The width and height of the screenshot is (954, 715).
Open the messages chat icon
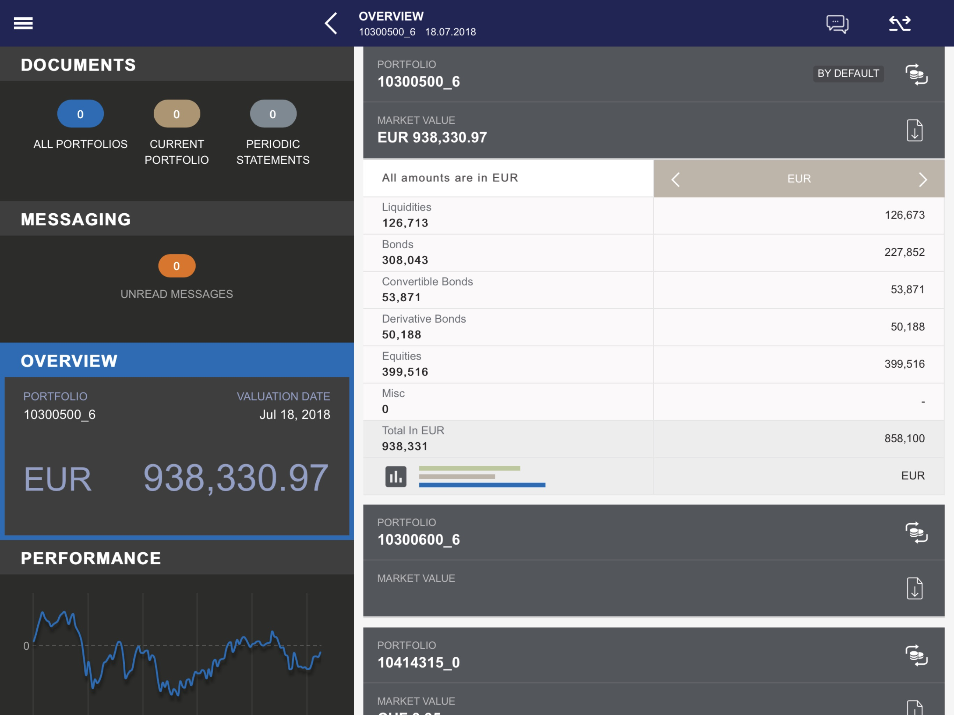[x=837, y=24]
